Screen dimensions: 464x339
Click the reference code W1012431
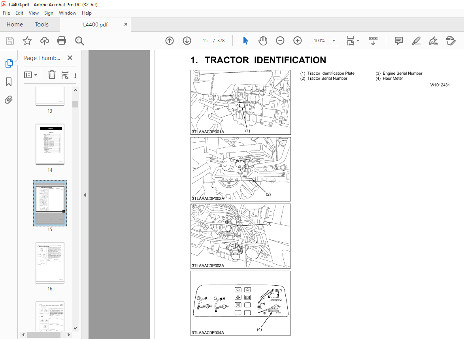(440, 85)
